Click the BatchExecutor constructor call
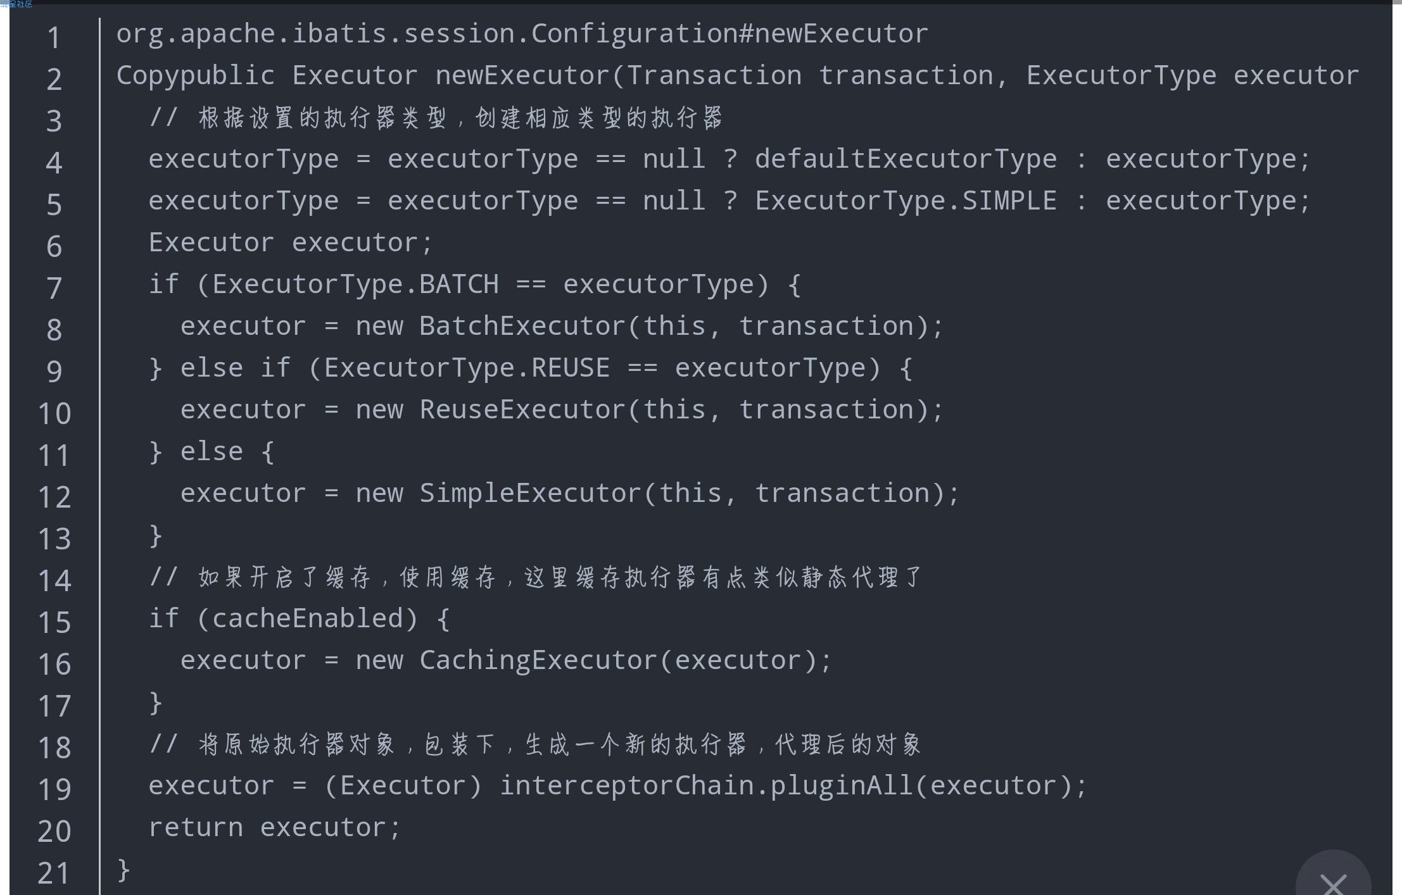 (523, 326)
